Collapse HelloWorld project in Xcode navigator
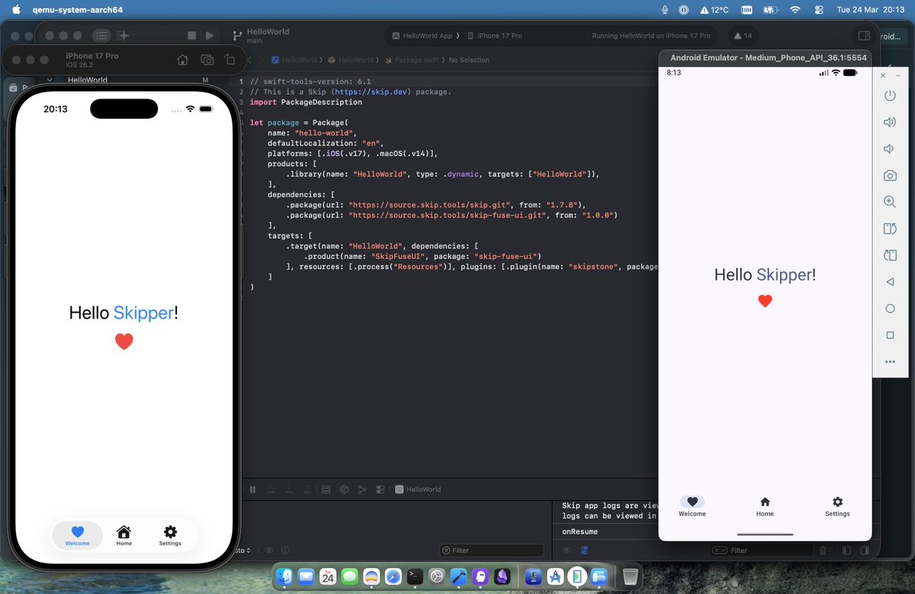The width and height of the screenshot is (915, 594). [50, 80]
